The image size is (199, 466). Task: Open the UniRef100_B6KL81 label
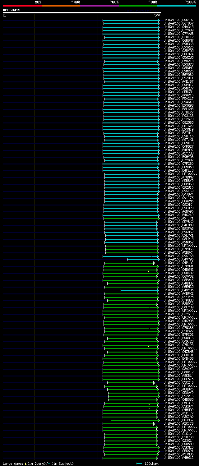(178, 355)
